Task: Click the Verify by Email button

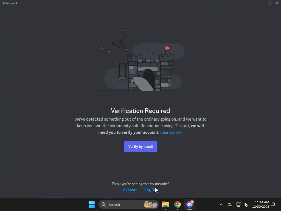Action: [140, 146]
